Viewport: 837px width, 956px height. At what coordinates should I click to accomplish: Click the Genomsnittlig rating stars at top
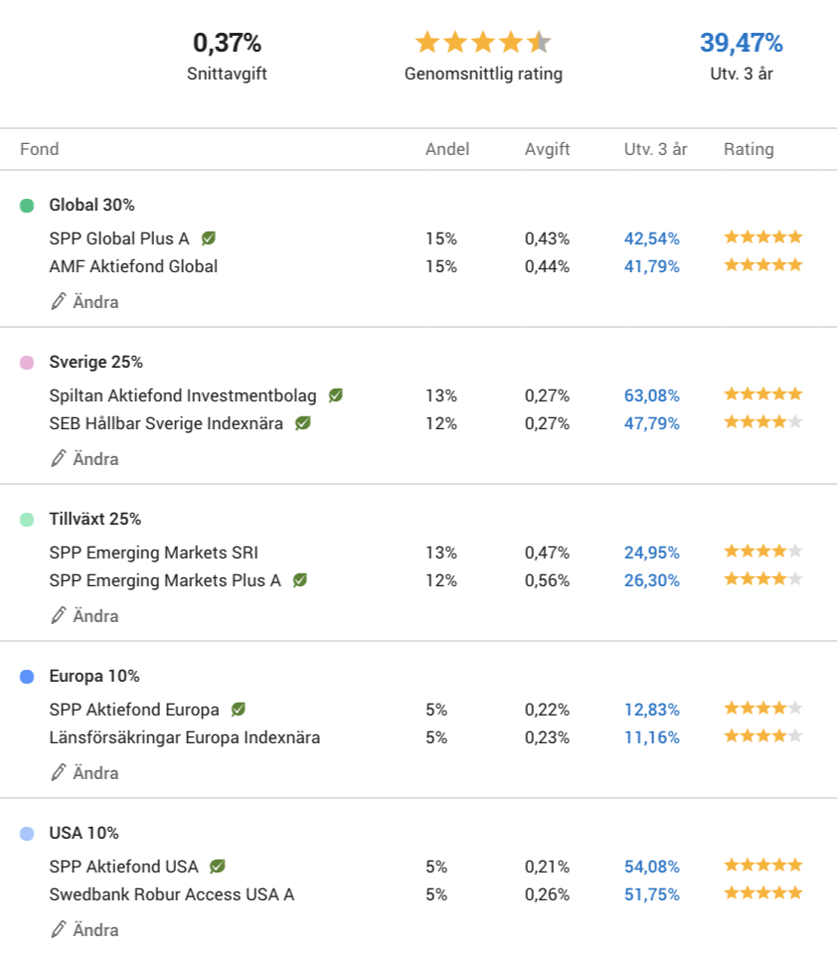point(483,43)
